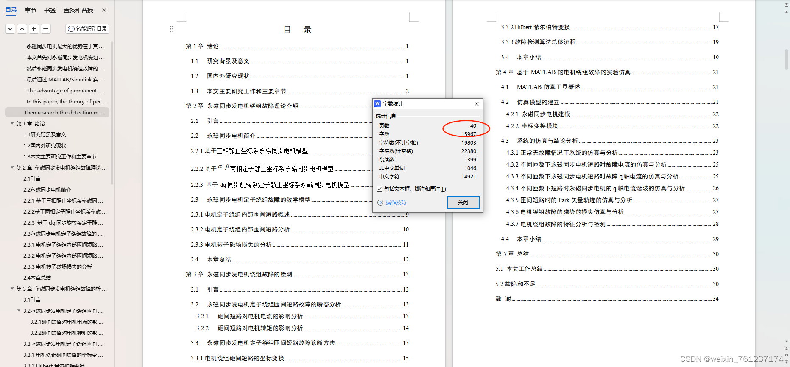Click the 段落数 value 399
The width and height of the screenshot is (790, 367).
472,159
